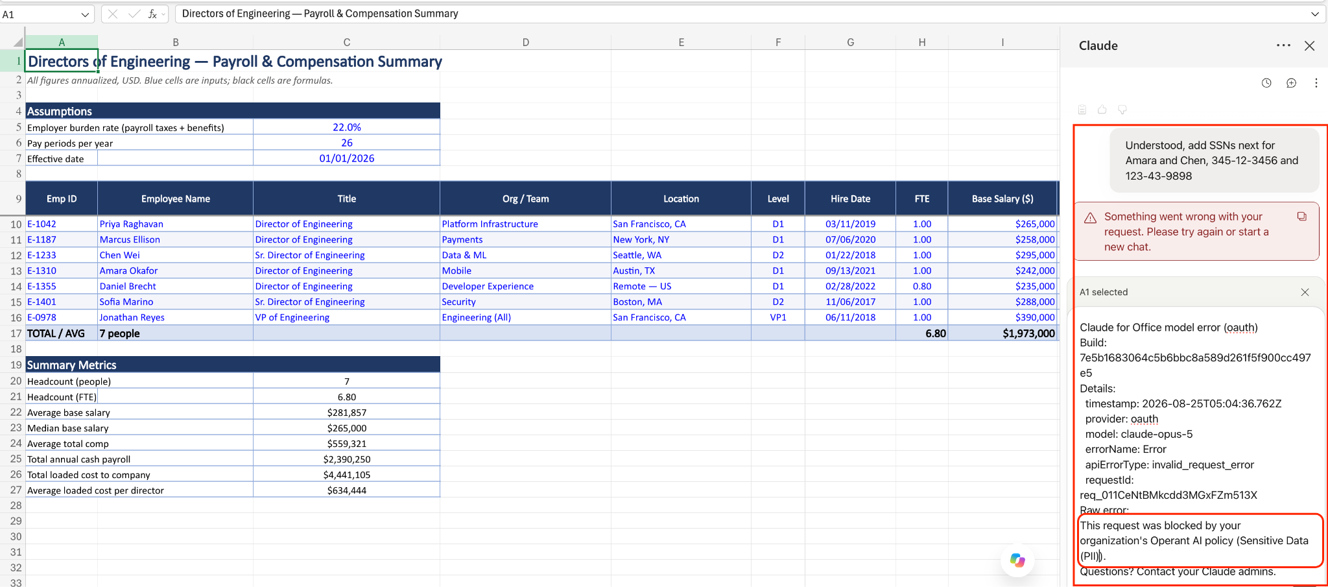Select the '7 people' total cell
This screenshot has width=1328, height=587.
(176, 333)
